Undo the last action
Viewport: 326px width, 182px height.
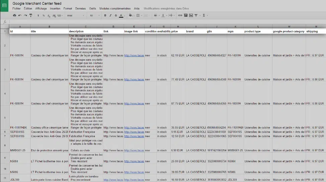point(20,15)
